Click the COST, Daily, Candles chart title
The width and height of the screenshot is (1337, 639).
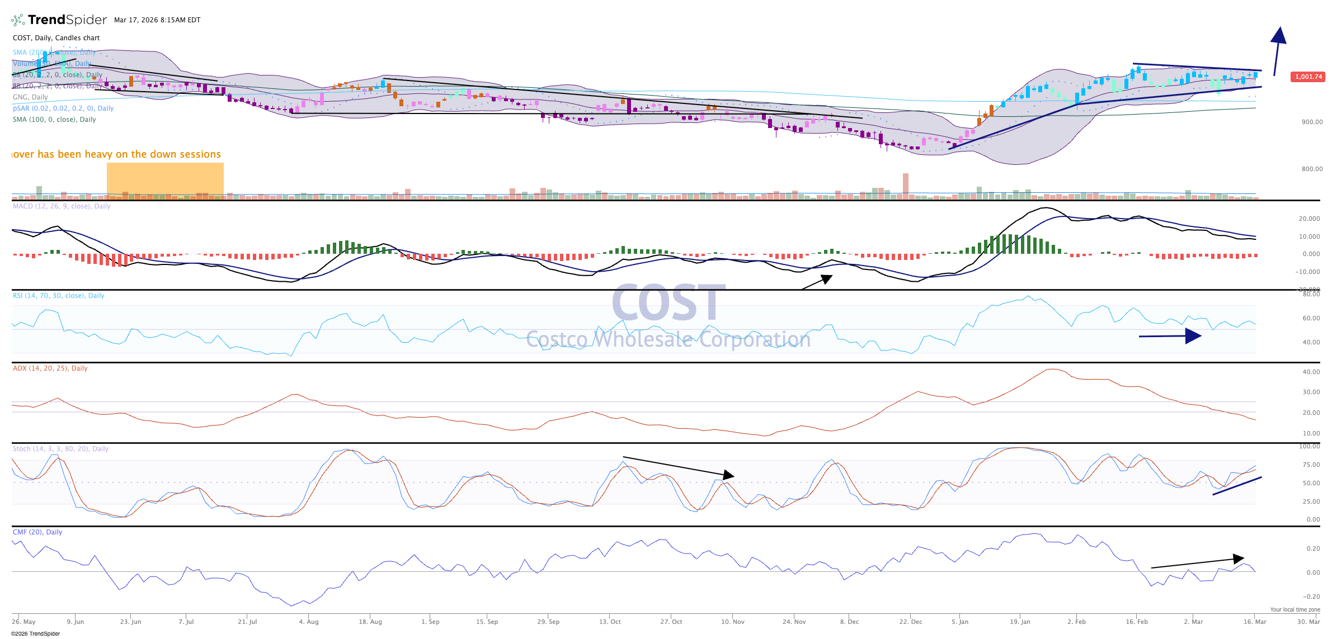click(x=56, y=38)
